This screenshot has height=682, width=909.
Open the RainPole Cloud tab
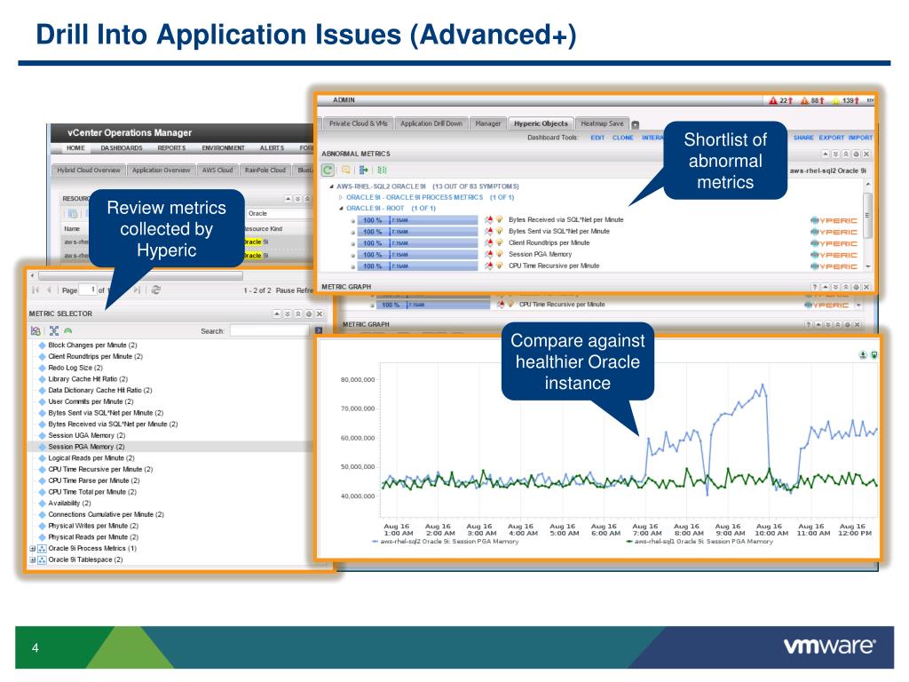[x=265, y=170]
